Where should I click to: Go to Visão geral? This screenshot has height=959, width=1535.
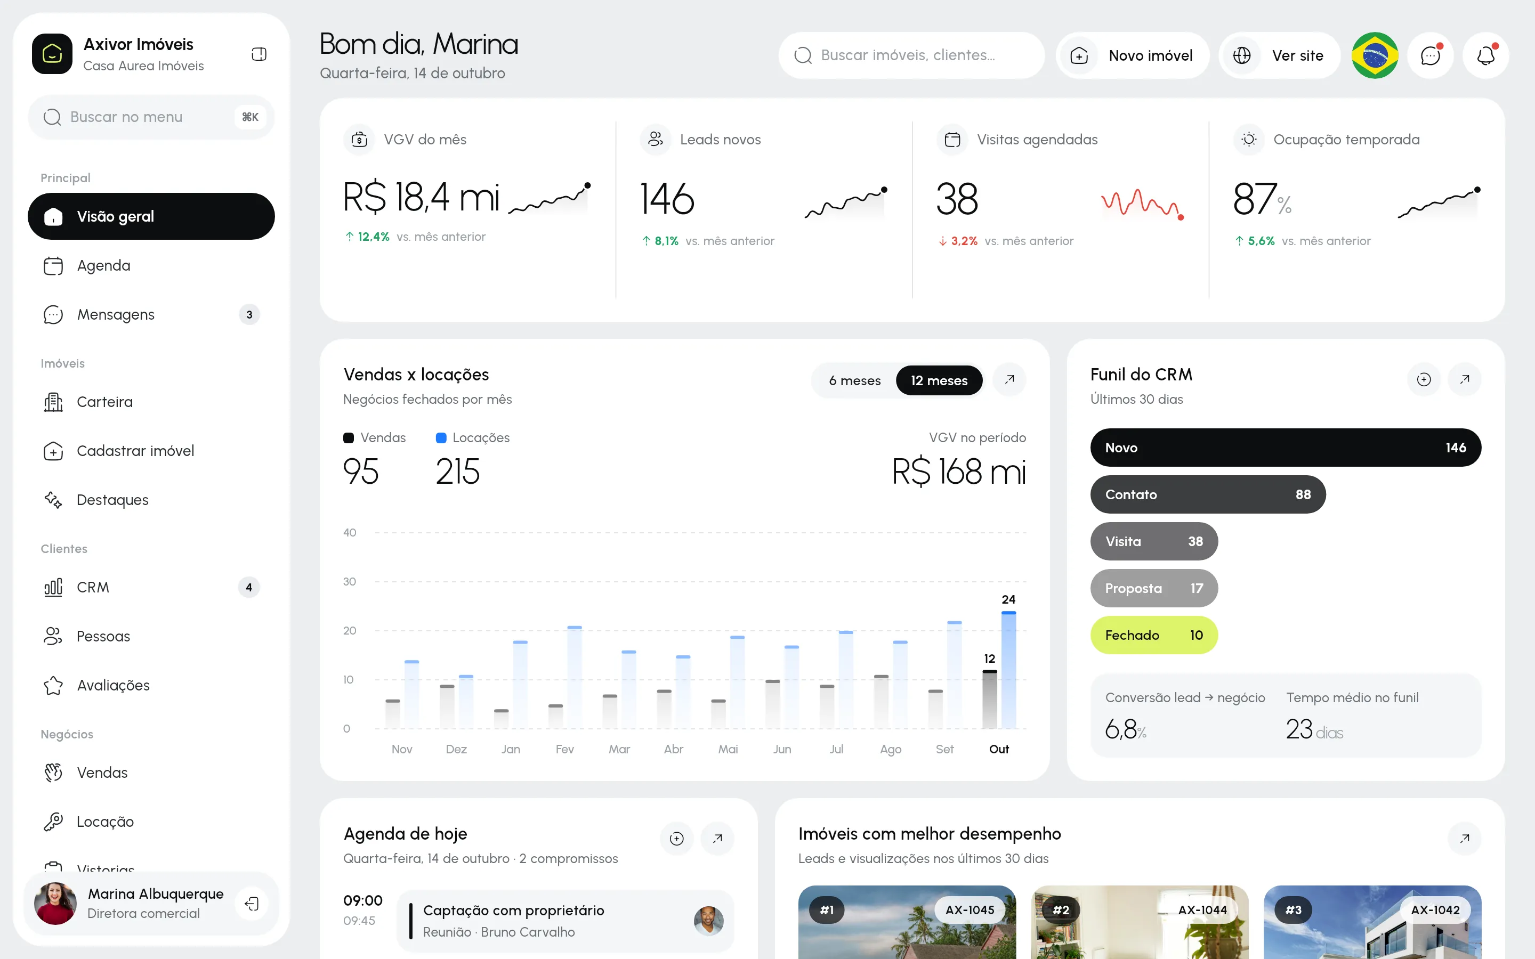151,216
